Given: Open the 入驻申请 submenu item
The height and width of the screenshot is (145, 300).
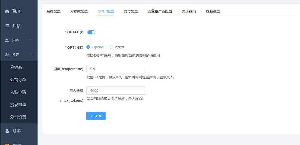Looking at the screenshot, I should click(19, 92).
